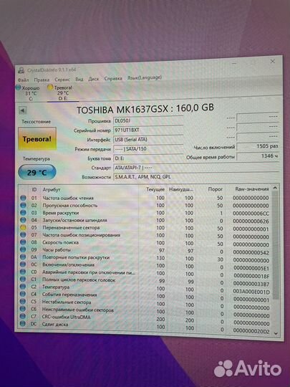Viewport: 290px width, 387px height.
Task: Click the yellow warning icon of attribute 05
Action: click(x=23, y=227)
